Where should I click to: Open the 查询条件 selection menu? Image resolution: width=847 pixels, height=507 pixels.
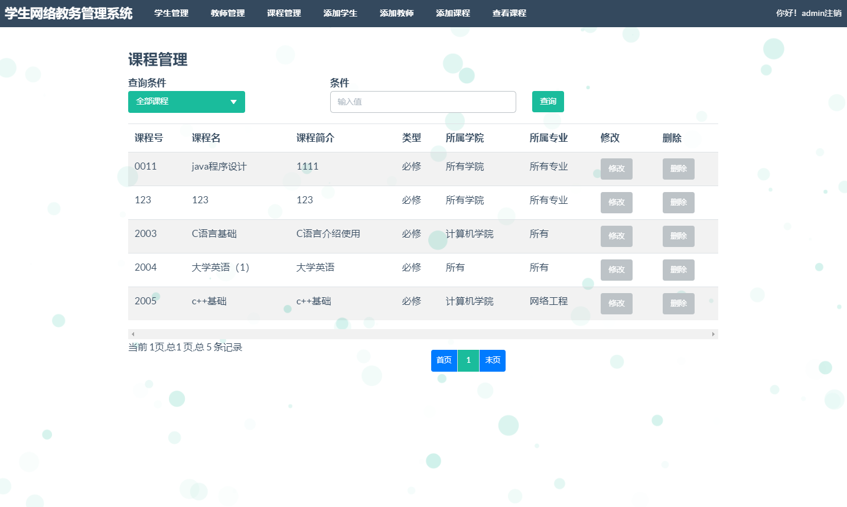point(187,102)
